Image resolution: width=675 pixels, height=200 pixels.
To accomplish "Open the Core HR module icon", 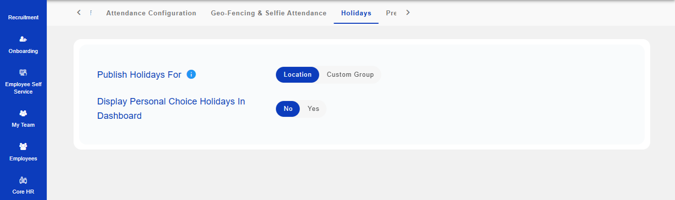I will click(x=23, y=181).
